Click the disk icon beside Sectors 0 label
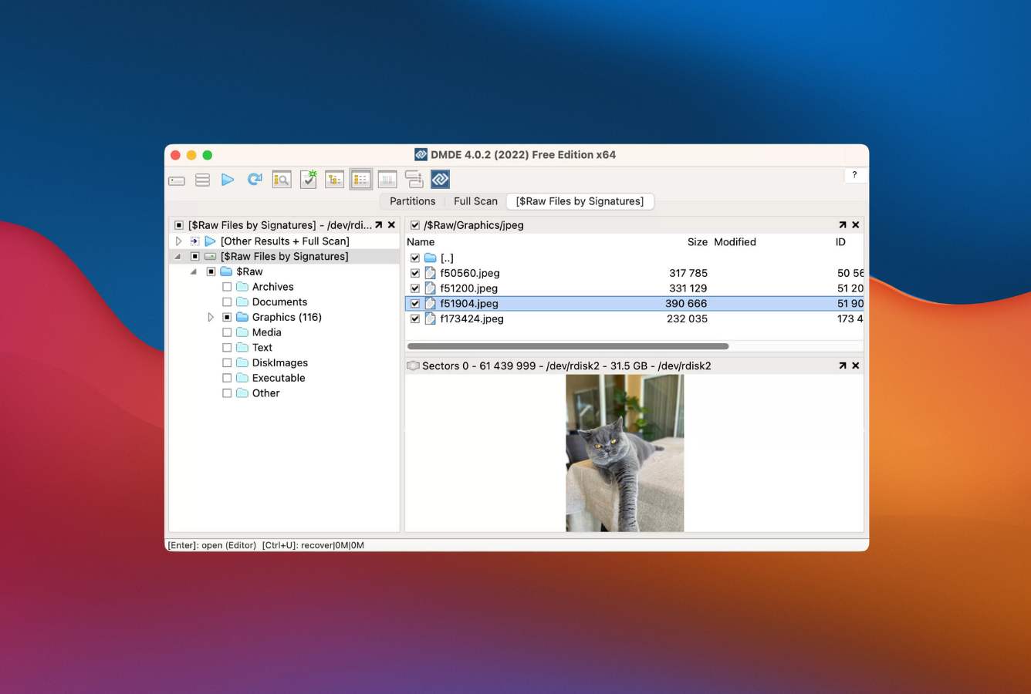The height and width of the screenshot is (694, 1031). tap(413, 366)
